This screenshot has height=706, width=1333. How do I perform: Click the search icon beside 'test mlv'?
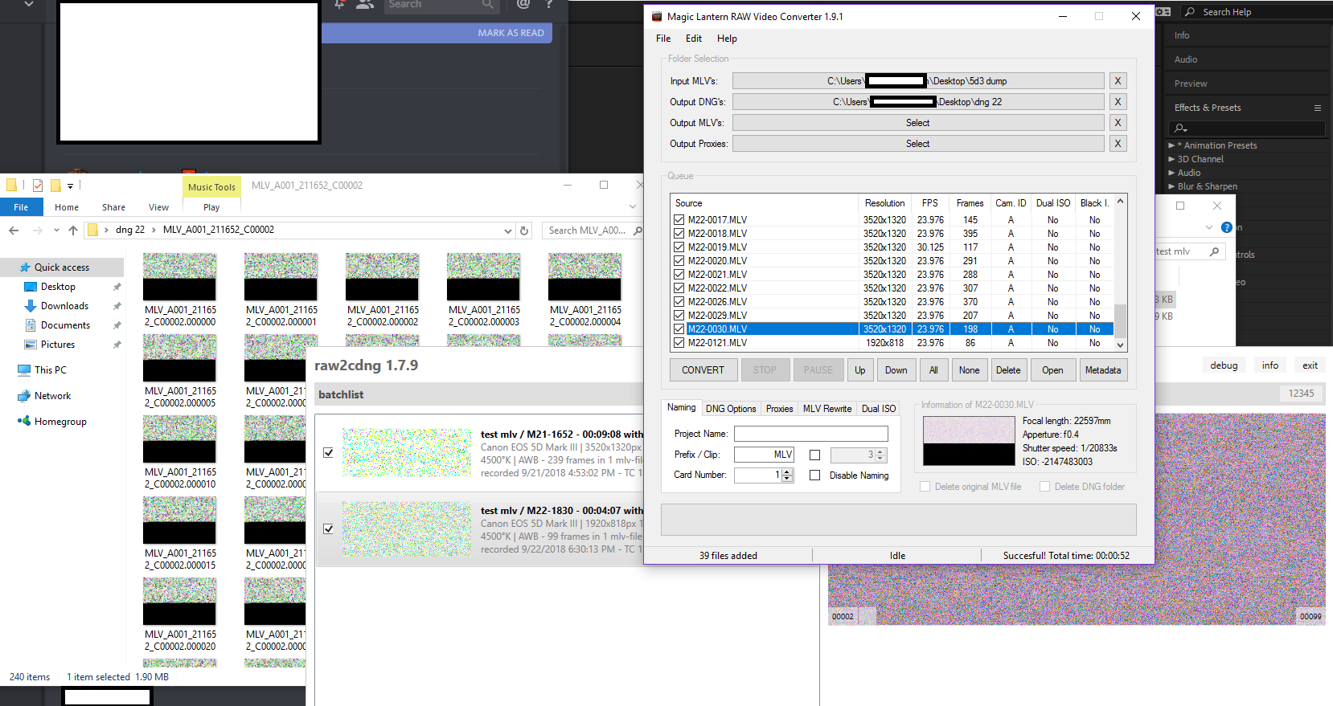pos(1214,251)
